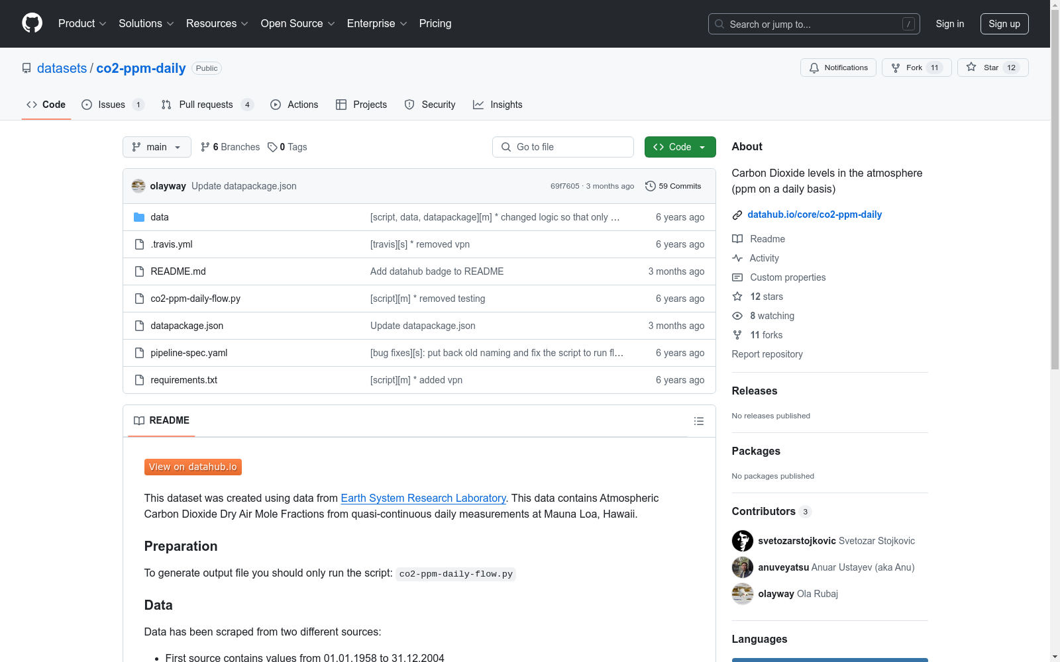Click the Activity pulse icon
Viewport: 1060px width, 662px height.
click(737, 258)
